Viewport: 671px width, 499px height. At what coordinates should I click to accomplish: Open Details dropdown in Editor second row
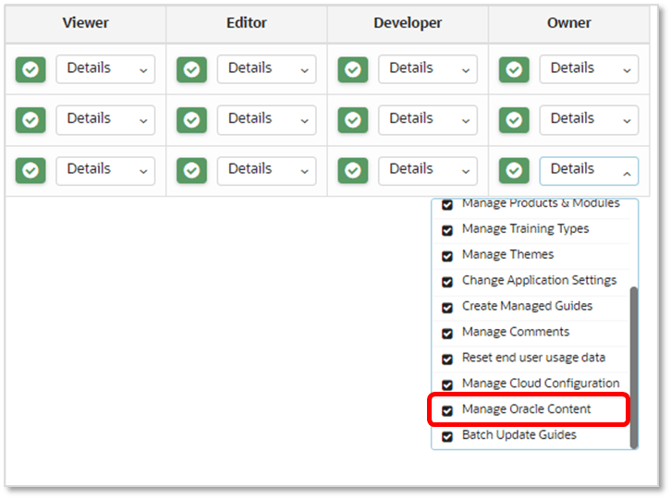click(266, 120)
